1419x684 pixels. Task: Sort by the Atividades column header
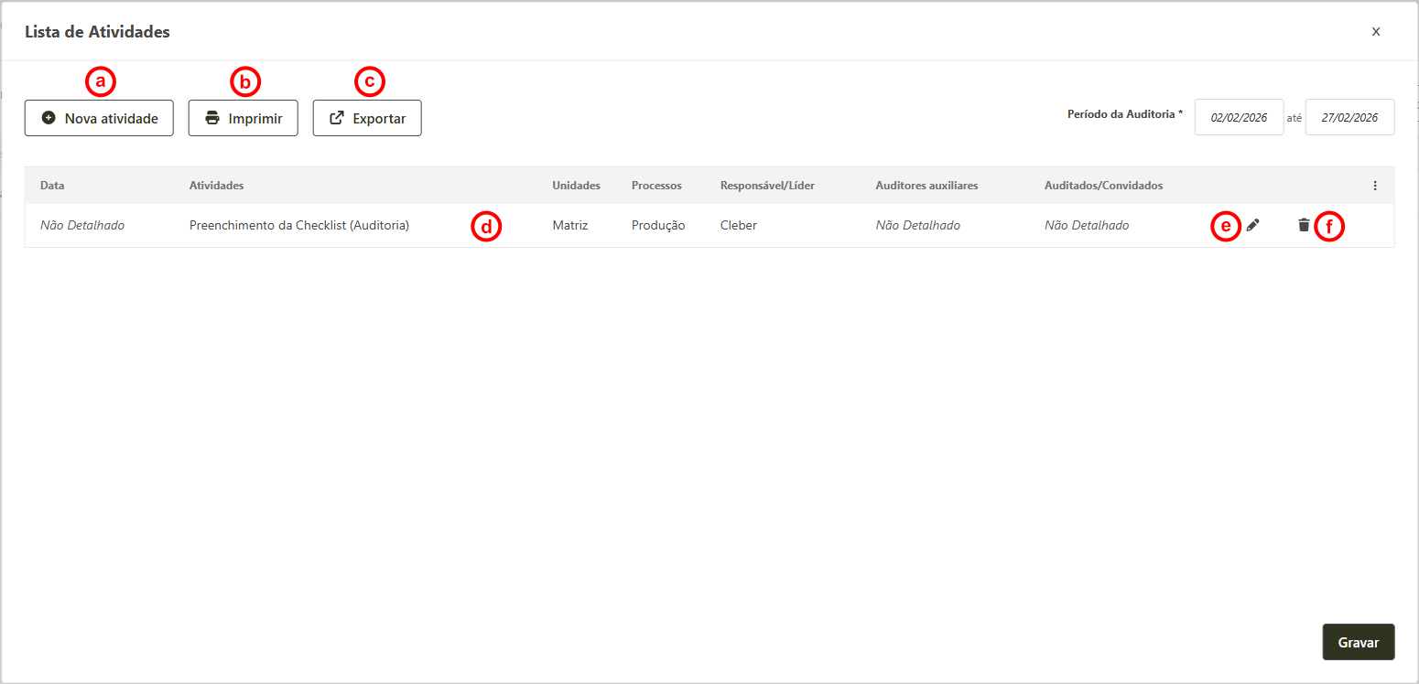(216, 186)
